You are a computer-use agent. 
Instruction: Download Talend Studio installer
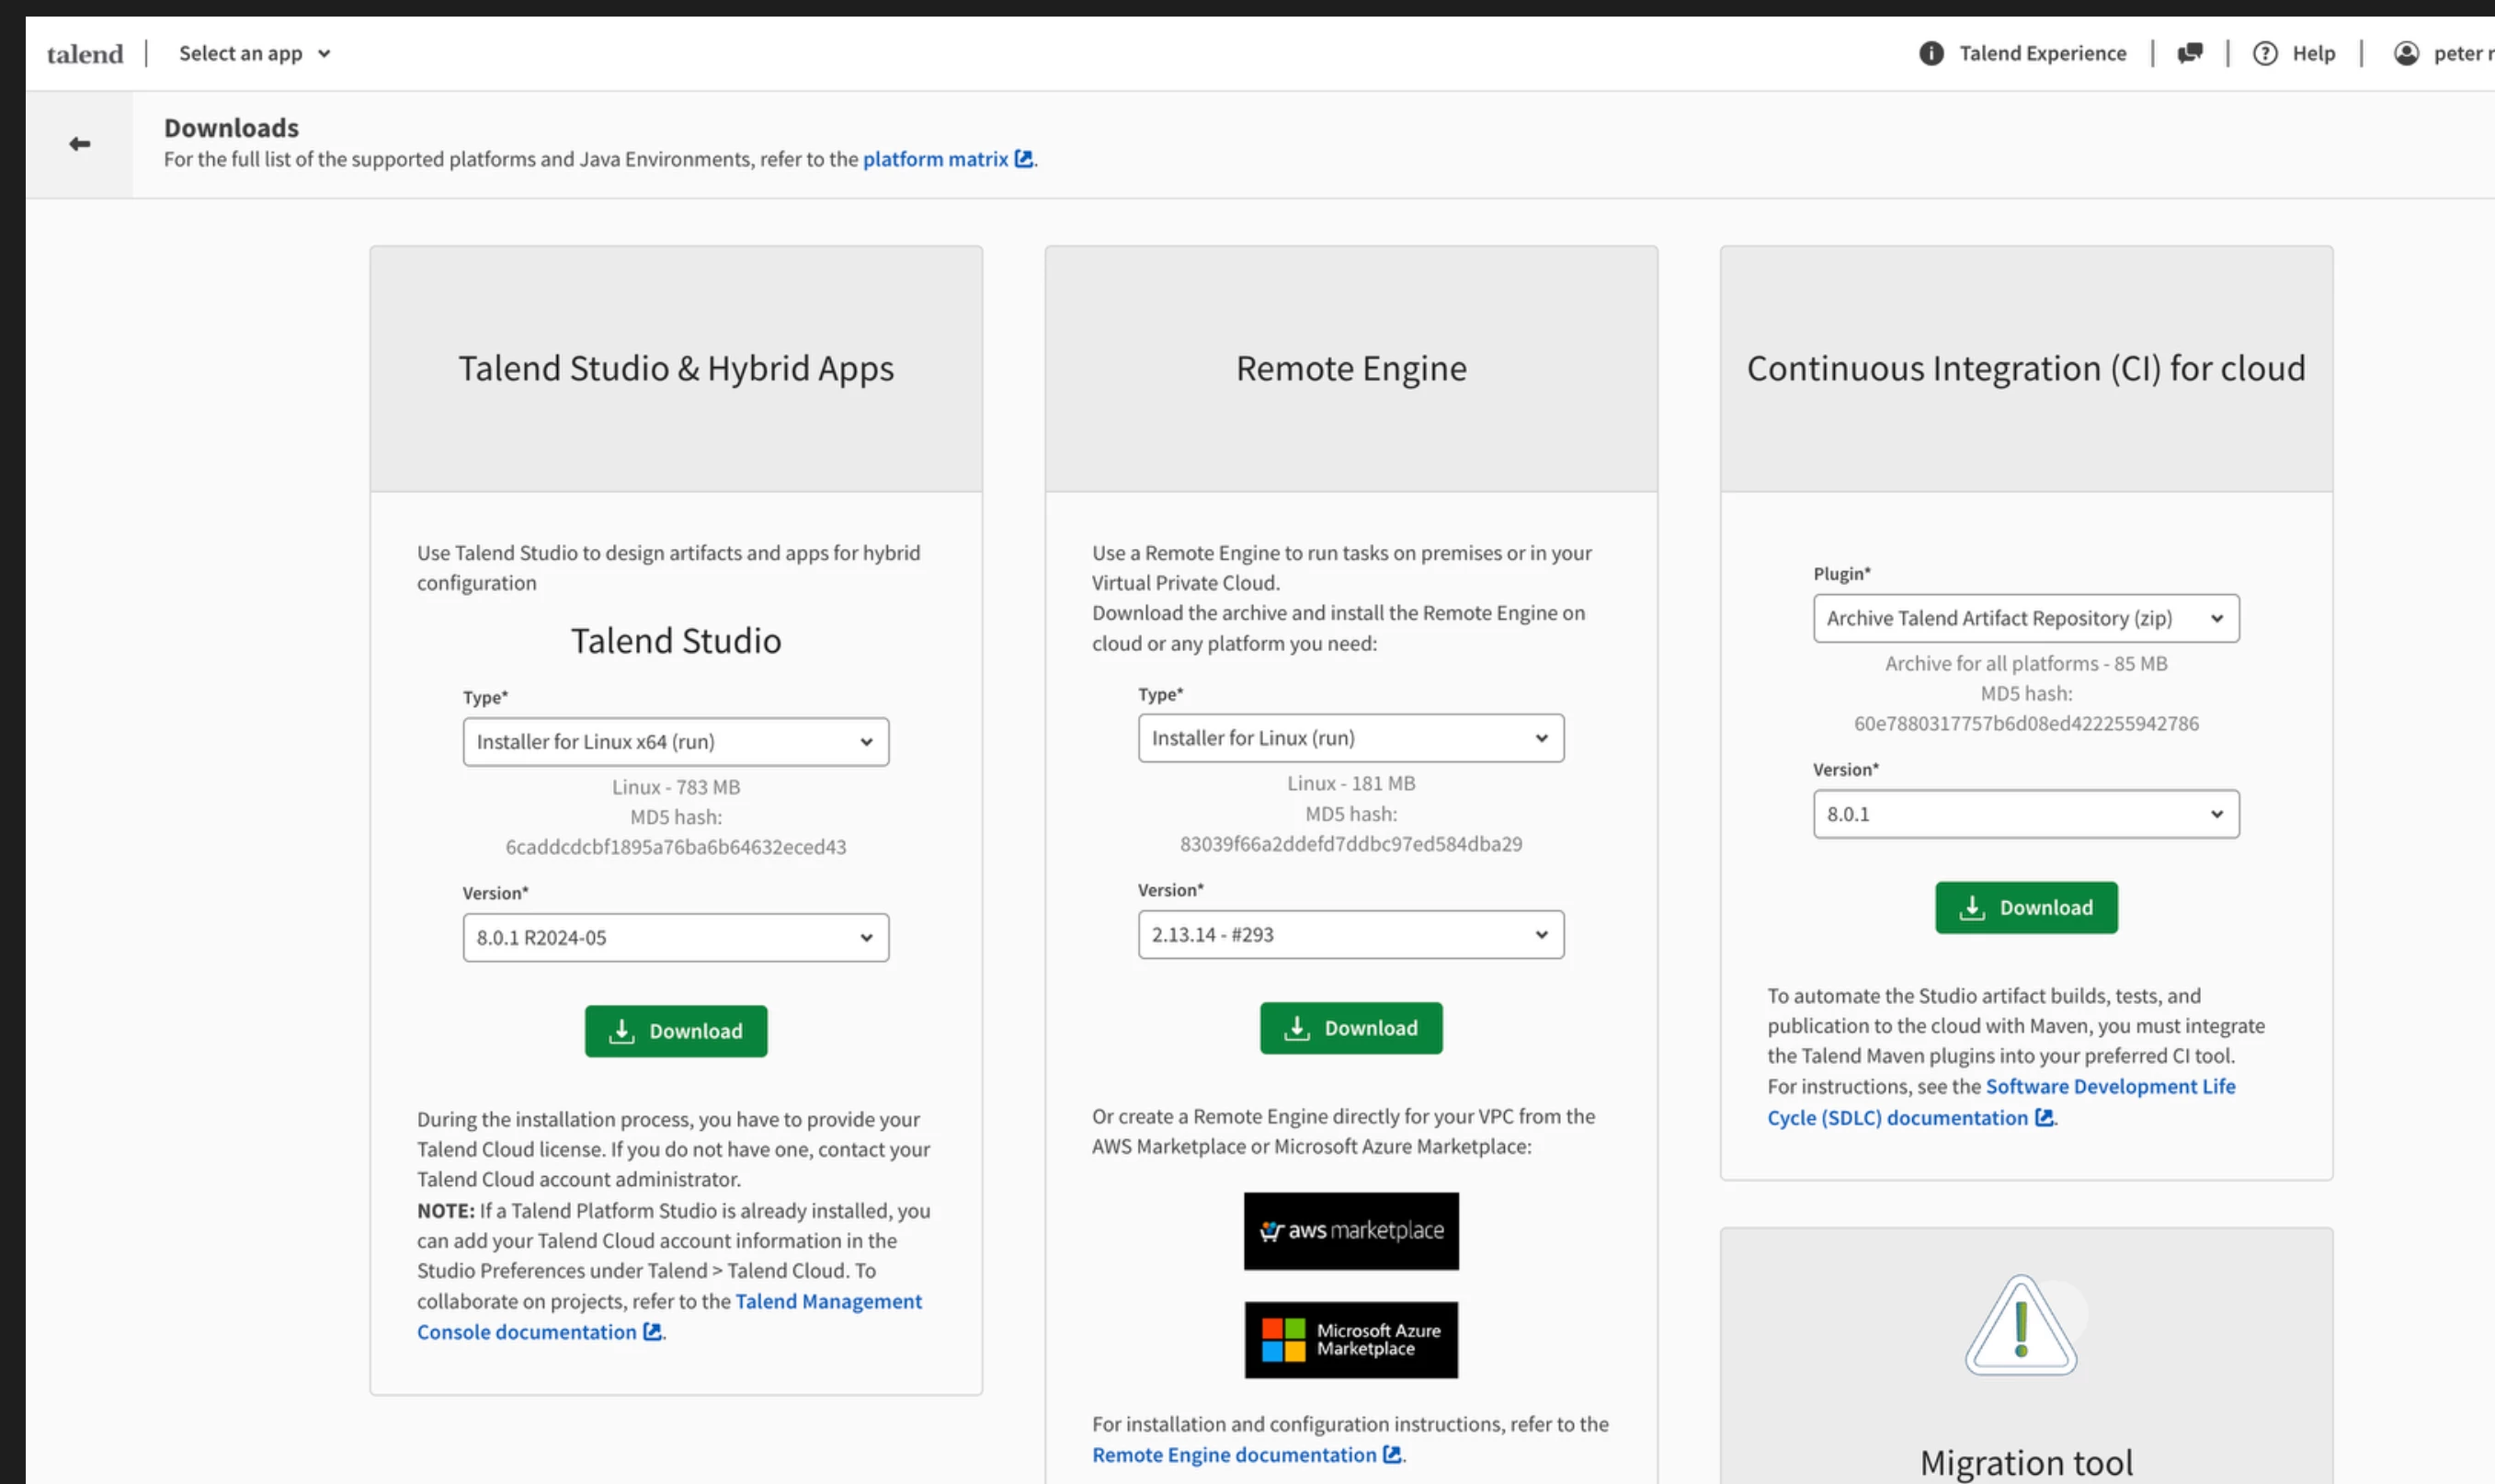[x=676, y=1031]
